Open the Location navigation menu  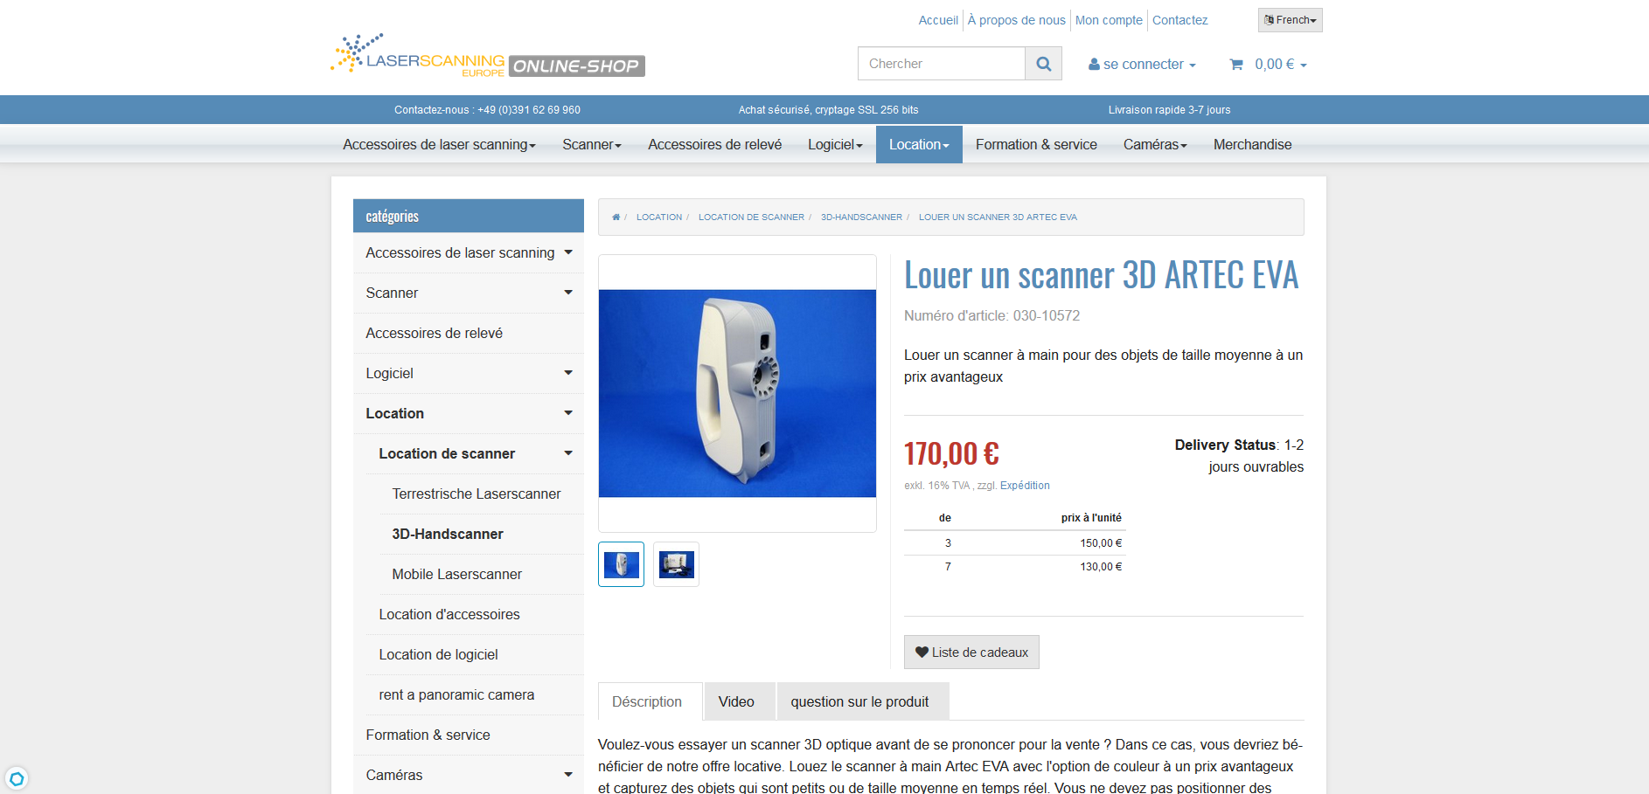(x=919, y=144)
